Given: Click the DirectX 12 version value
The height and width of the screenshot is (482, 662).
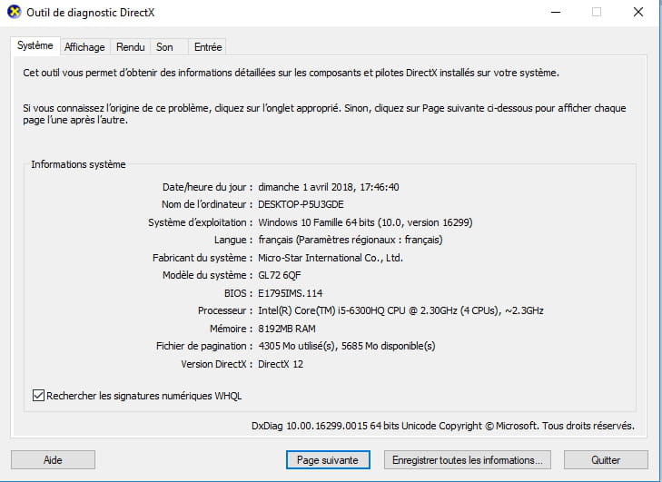Looking at the screenshot, I should (281, 364).
